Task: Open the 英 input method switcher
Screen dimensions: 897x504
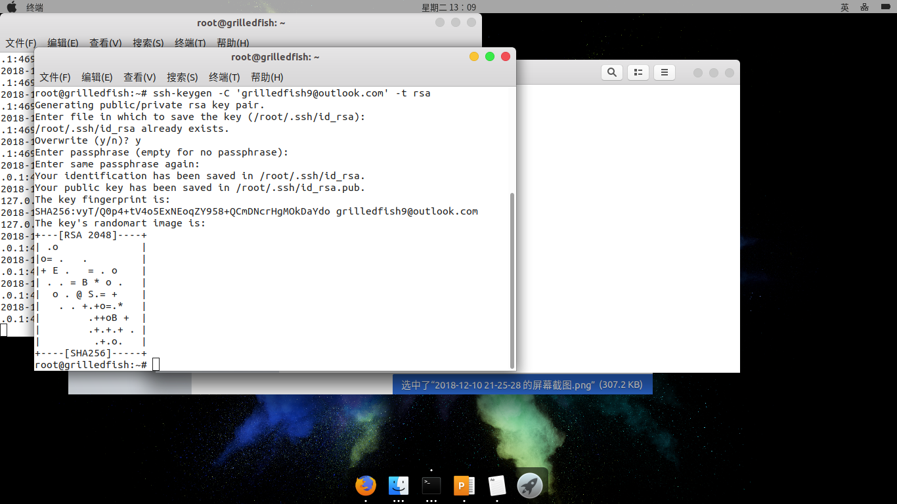Action: (x=844, y=7)
